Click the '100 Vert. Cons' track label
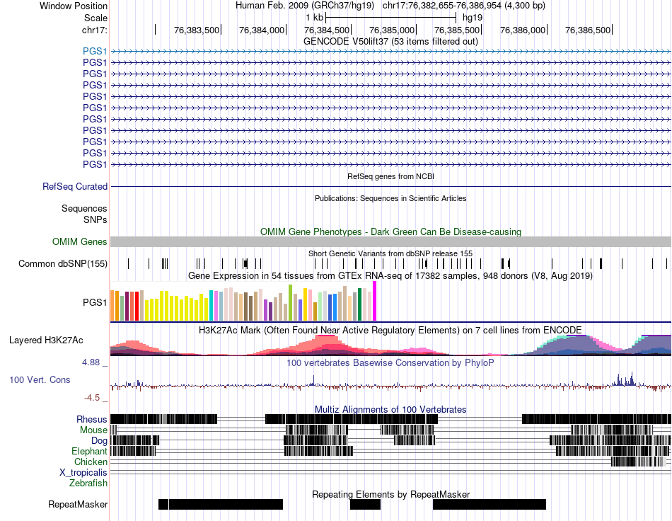 (x=40, y=379)
